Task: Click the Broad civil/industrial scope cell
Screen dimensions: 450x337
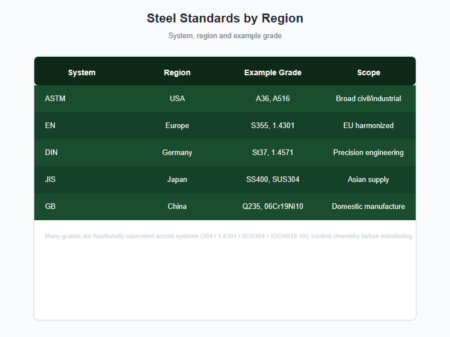Action: [368, 99]
